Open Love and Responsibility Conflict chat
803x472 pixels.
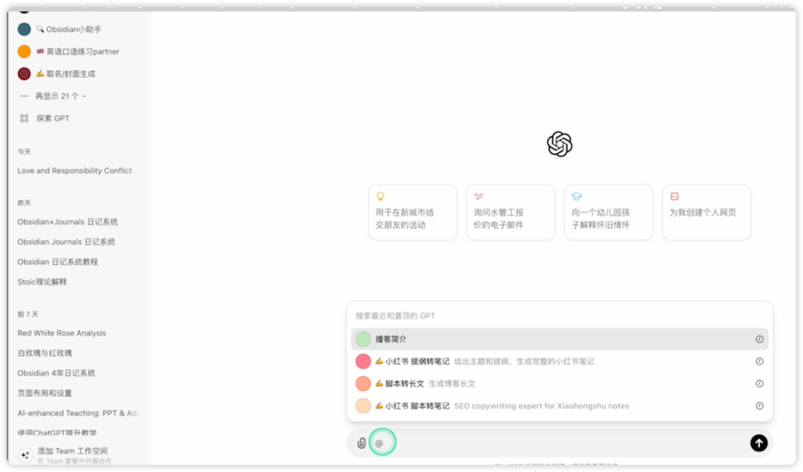pos(74,170)
